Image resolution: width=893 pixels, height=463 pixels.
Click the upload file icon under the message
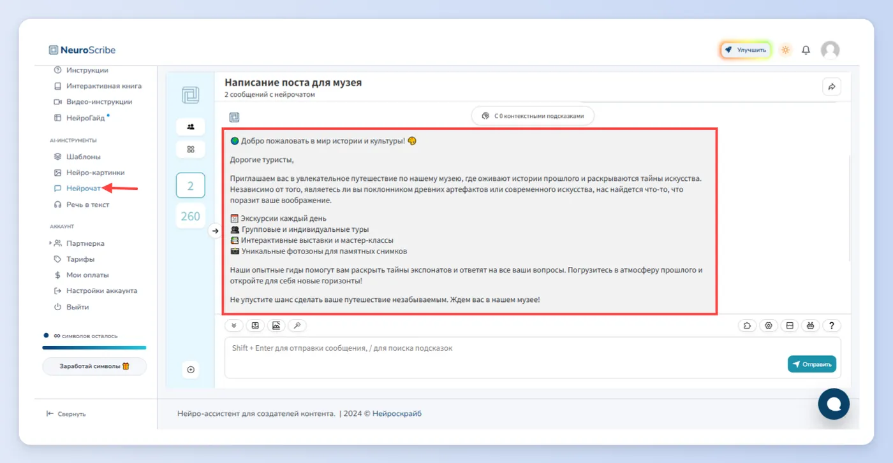click(255, 325)
